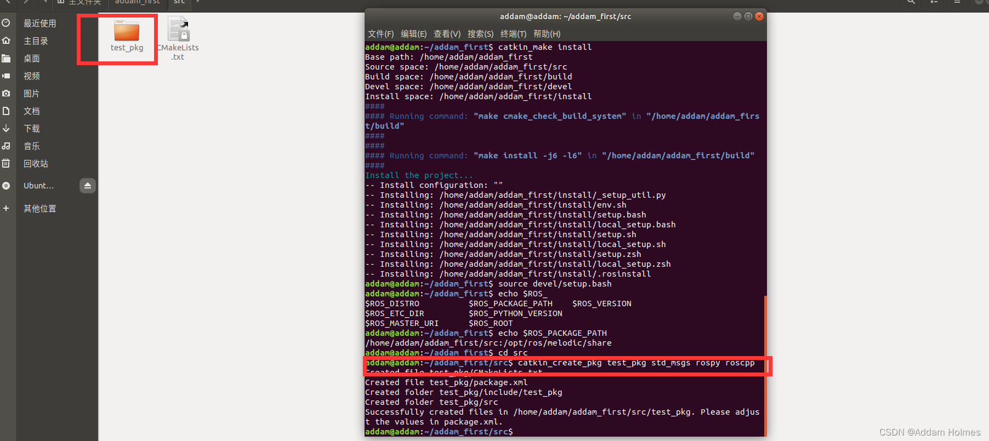Open terminal 终端(T) menu
This screenshot has height=441, width=989.
click(514, 34)
